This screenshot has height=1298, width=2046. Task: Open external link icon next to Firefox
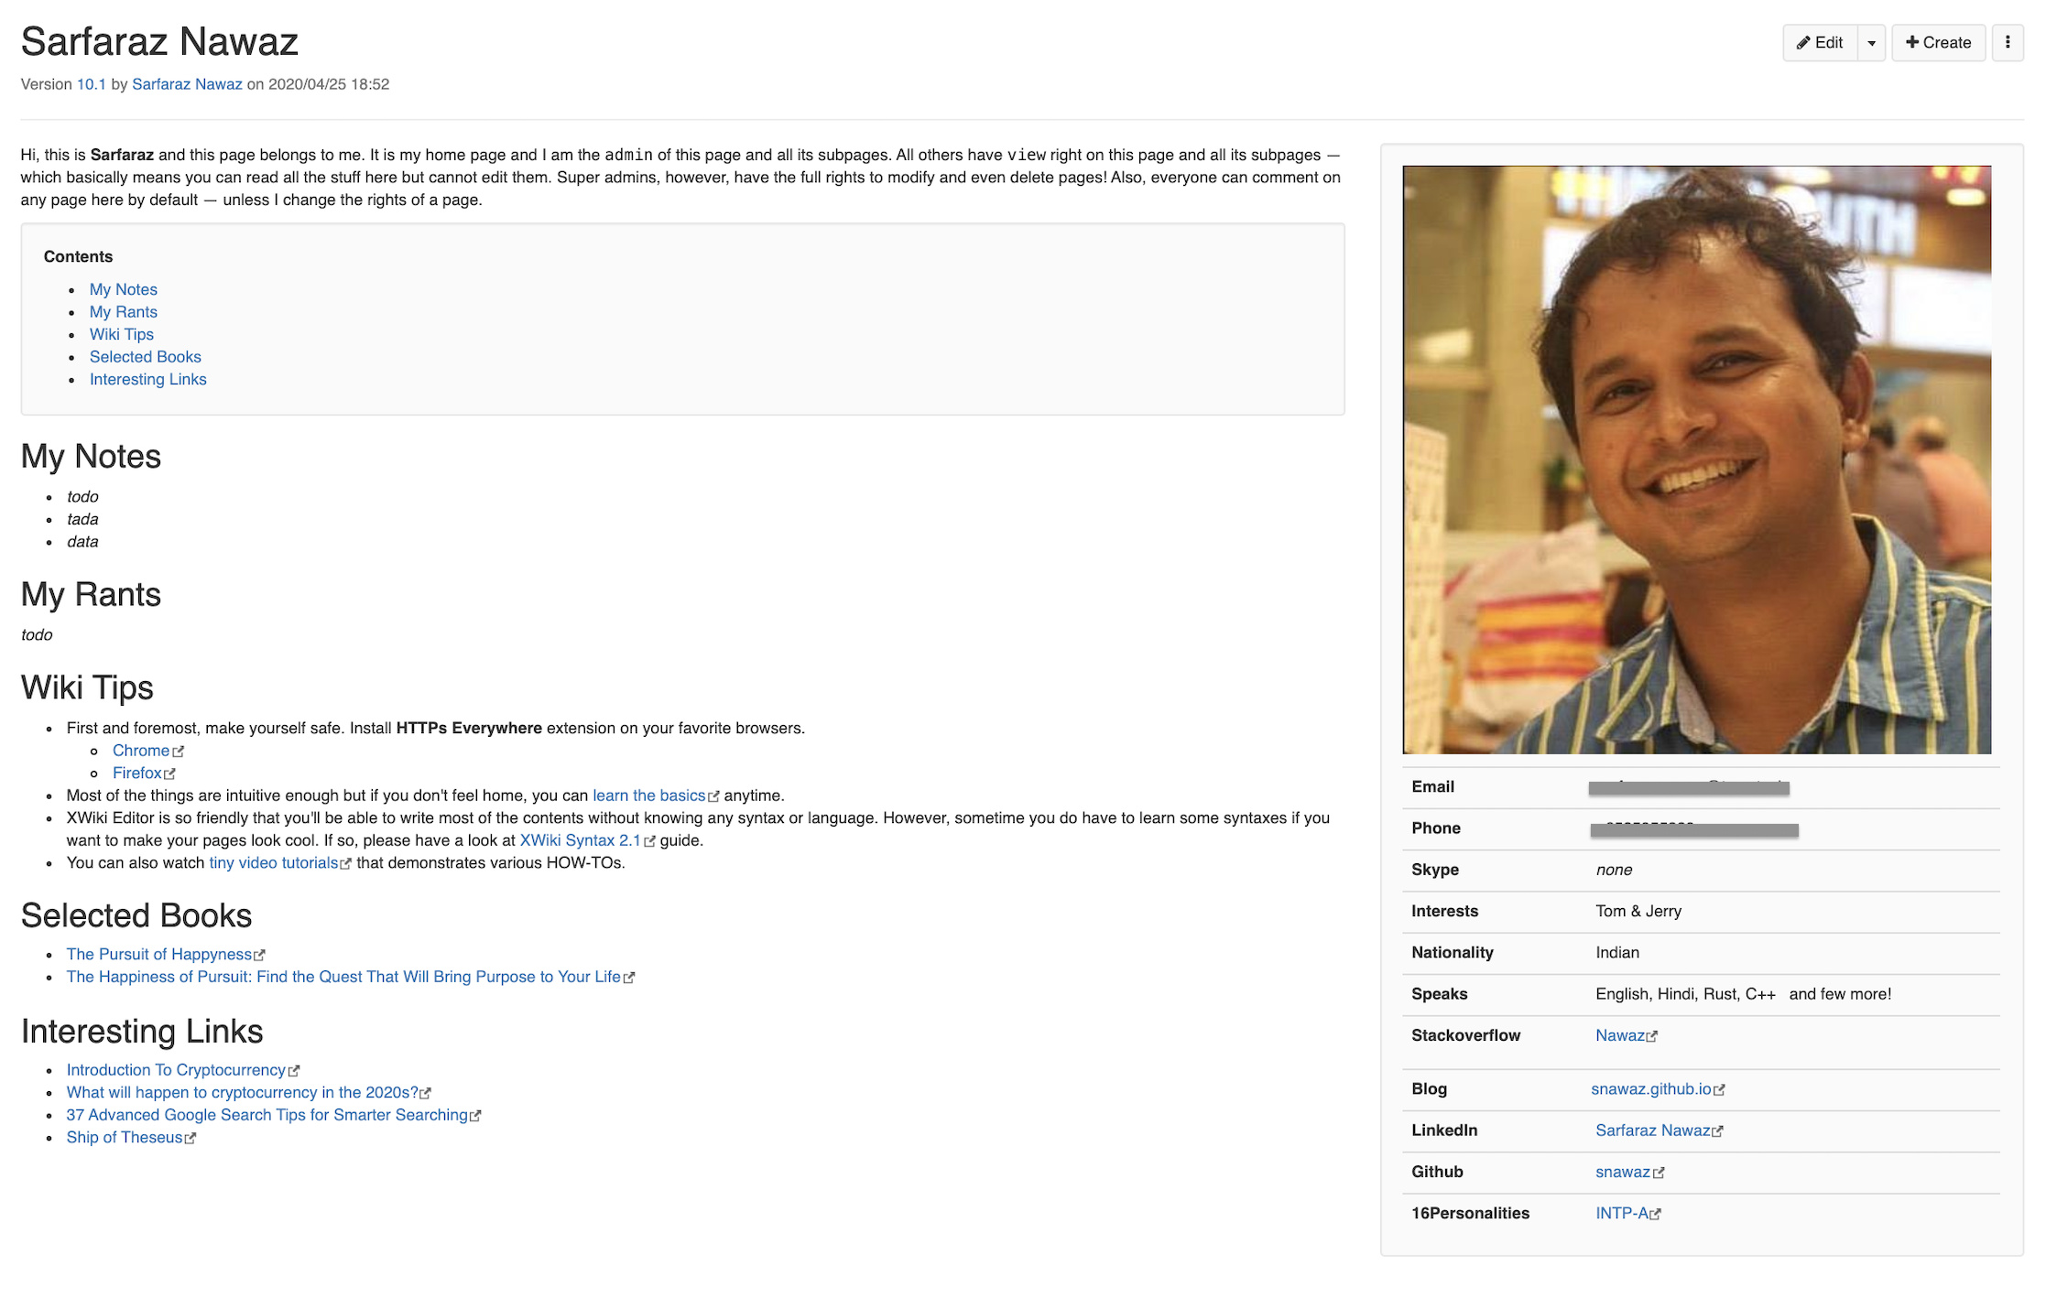(171, 773)
